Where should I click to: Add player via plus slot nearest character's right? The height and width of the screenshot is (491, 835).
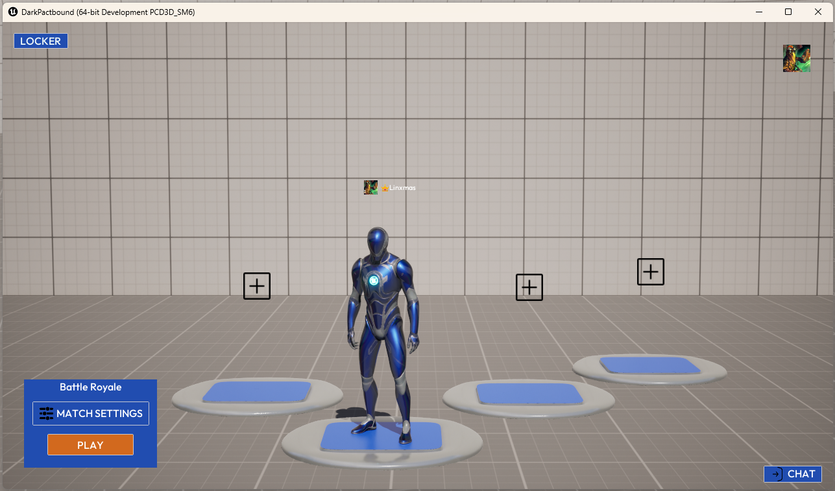pos(529,287)
